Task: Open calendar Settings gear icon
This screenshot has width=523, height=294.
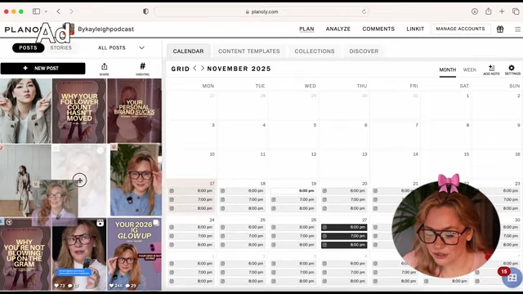Action: [x=512, y=68]
